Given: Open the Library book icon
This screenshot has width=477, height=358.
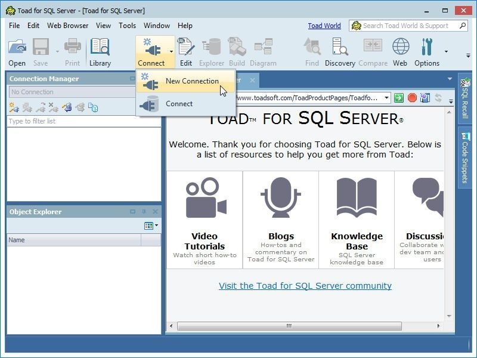Looking at the screenshot, I should 100,47.
